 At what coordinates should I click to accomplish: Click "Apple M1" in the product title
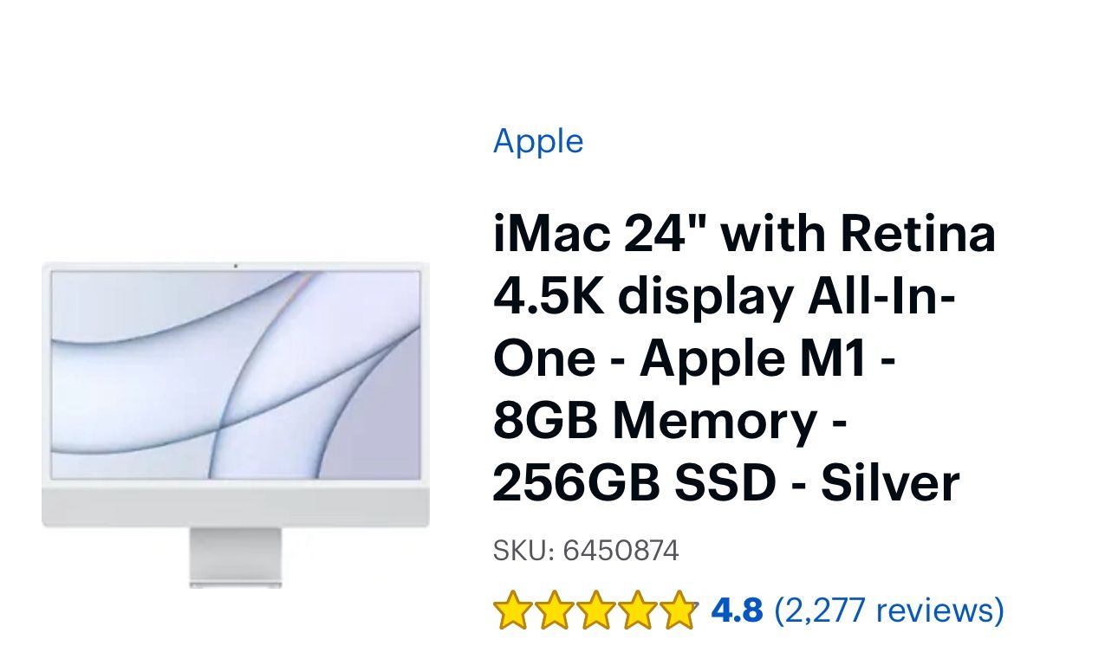(x=754, y=359)
